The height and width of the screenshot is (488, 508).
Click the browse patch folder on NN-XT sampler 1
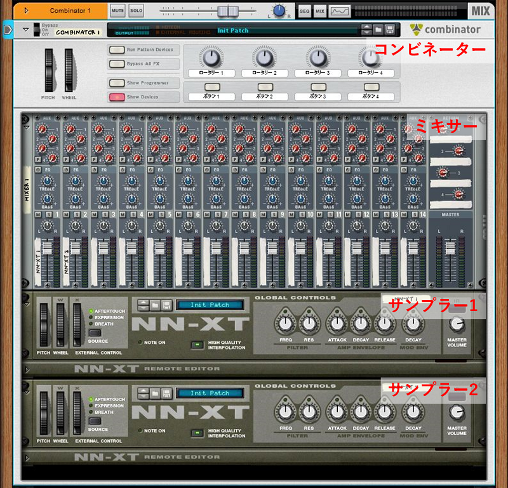(x=155, y=305)
